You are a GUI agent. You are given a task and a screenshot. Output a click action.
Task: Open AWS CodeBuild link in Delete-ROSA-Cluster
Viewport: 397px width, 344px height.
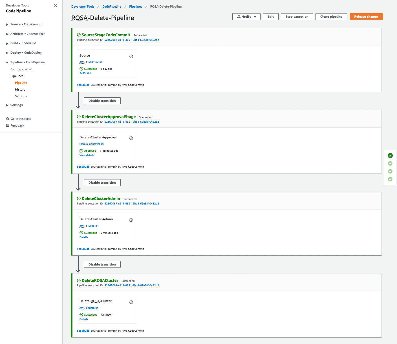click(x=89, y=308)
